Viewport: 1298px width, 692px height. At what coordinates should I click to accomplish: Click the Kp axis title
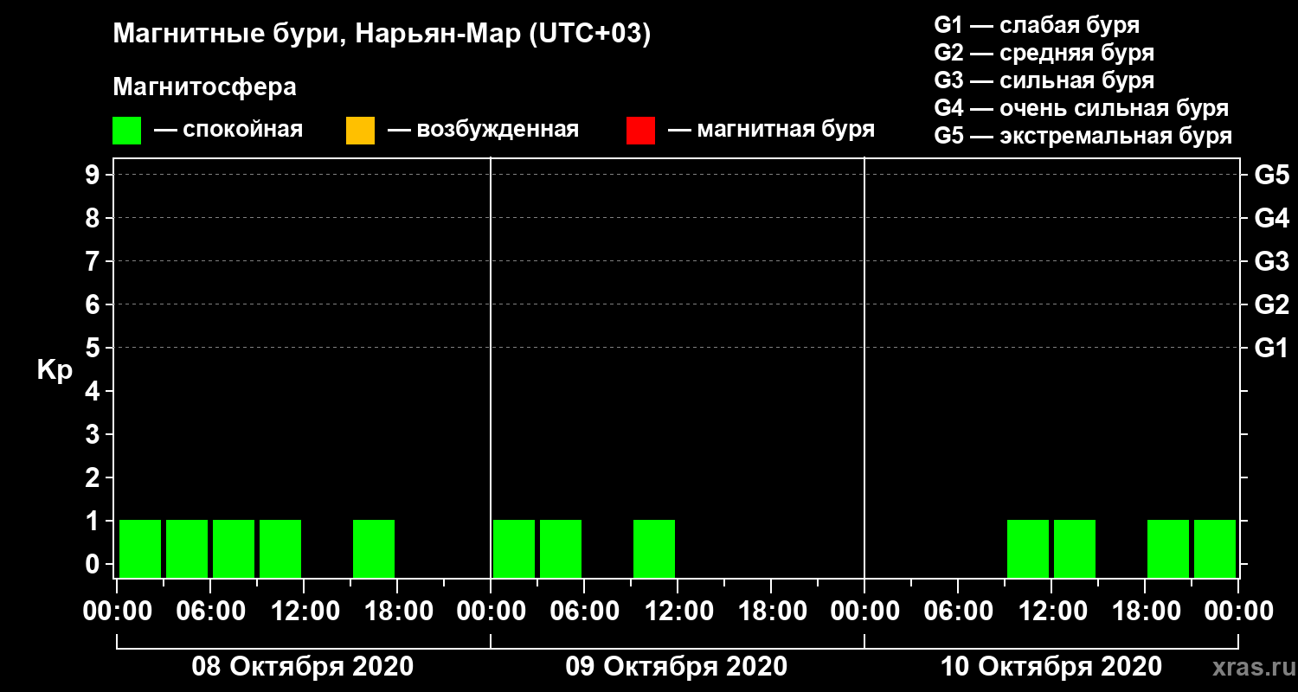point(55,370)
